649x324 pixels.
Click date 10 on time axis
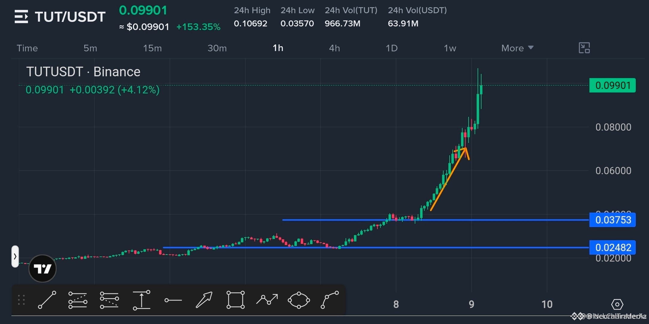click(547, 304)
